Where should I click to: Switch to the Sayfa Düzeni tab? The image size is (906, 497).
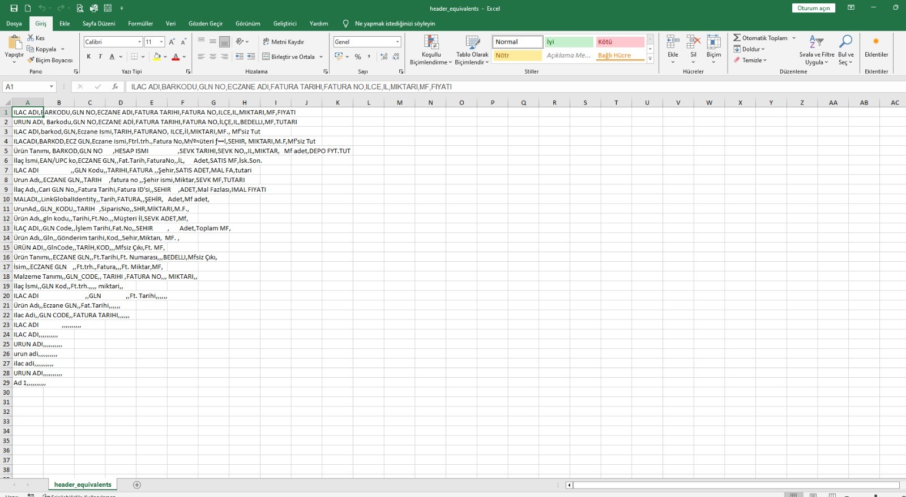[99, 24]
